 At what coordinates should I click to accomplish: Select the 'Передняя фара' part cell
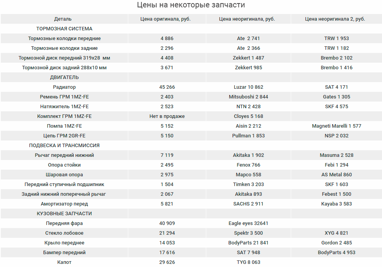pos(64,223)
